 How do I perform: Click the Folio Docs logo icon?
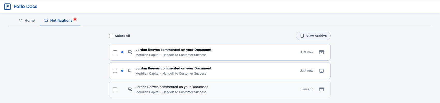[x=8, y=6]
